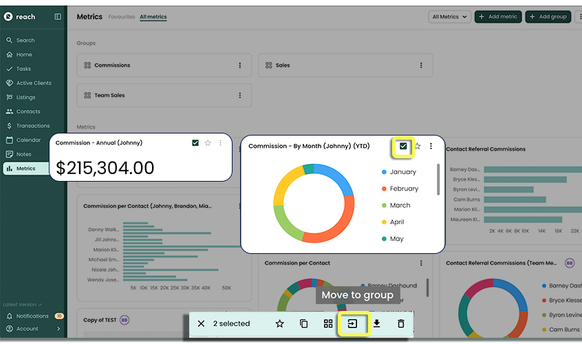Screen dimensions: 582x344
Task: Open Transactions in the sidebar
Action: click(x=33, y=126)
